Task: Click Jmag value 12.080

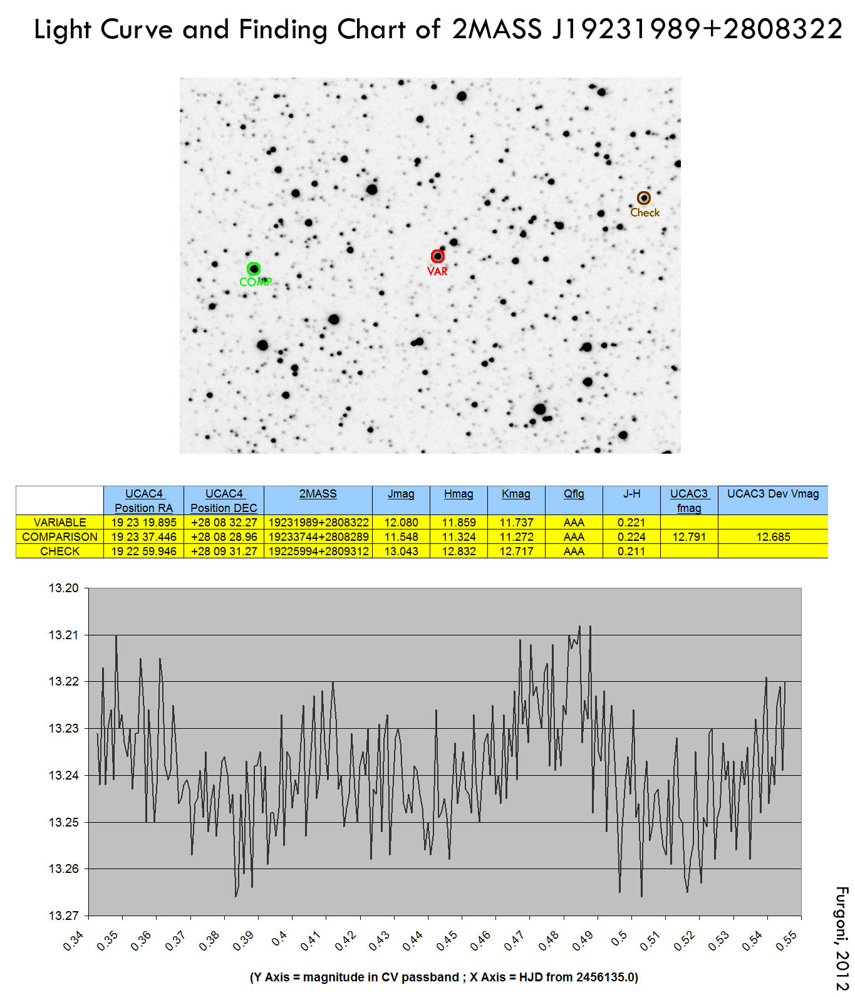Action: point(401,523)
